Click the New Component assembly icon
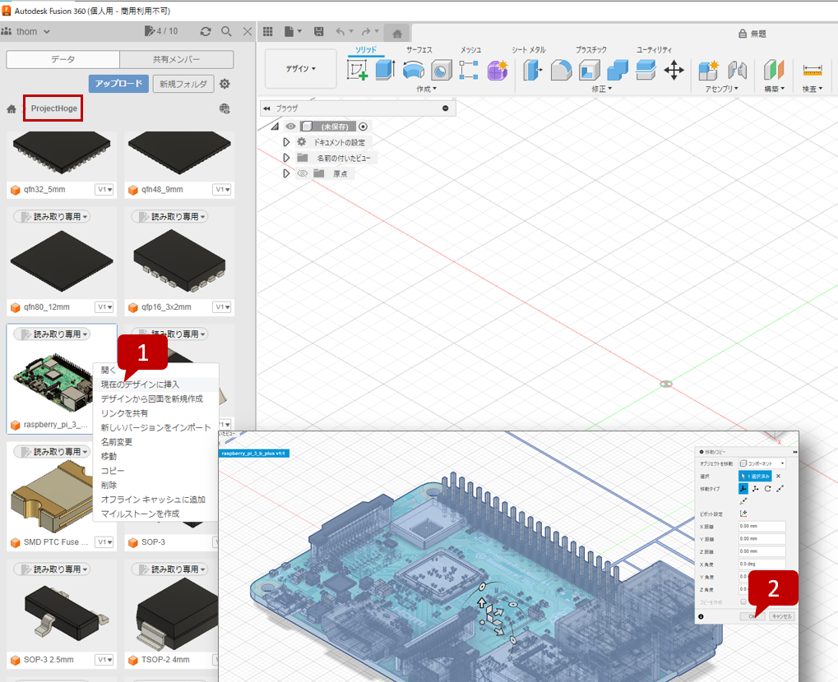 click(709, 70)
